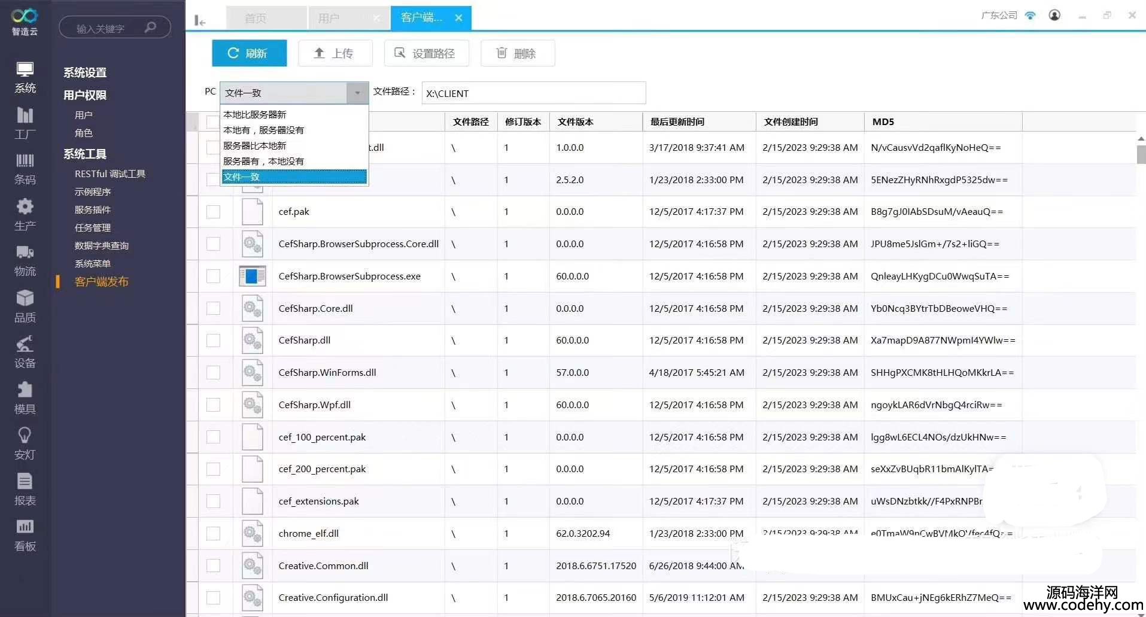Tick the checkbox next to CefSharp.Core.dll
The width and height of the screenshot is (1146, 617).
[x=213, y=308]
